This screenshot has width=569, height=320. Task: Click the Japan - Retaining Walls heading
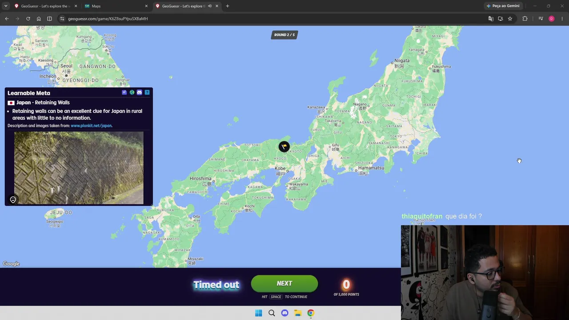tap(43, 103)
